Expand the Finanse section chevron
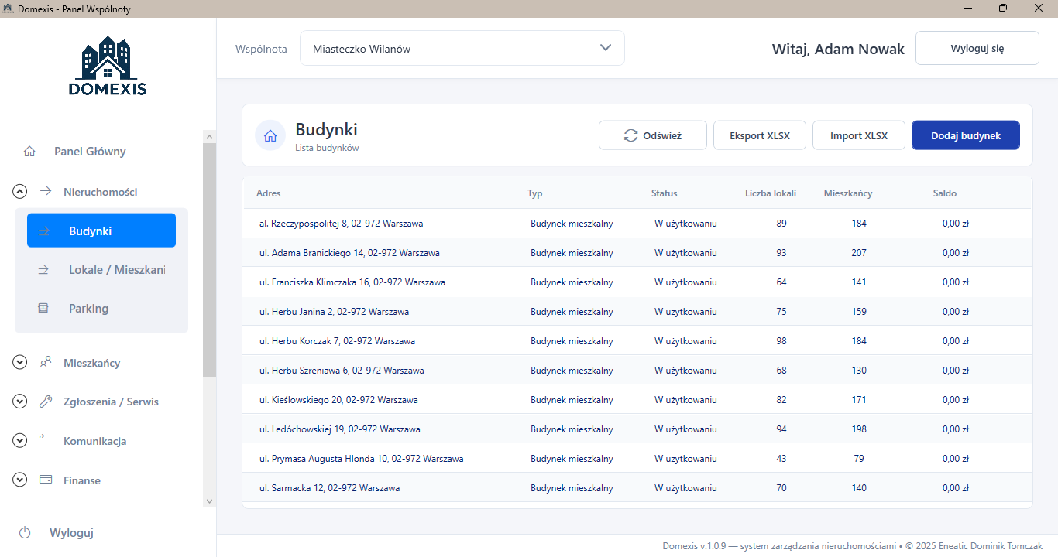Screen dimensions: 1058x557 coord(20,480)
